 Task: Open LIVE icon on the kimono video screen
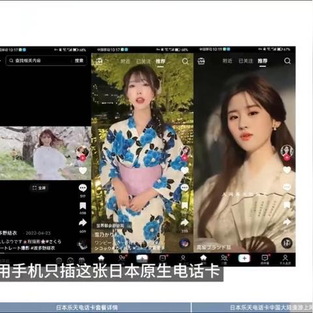tap(99, 61)
